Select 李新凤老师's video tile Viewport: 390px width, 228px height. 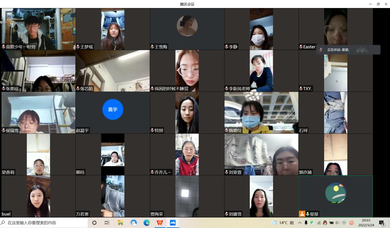[261, 71]
